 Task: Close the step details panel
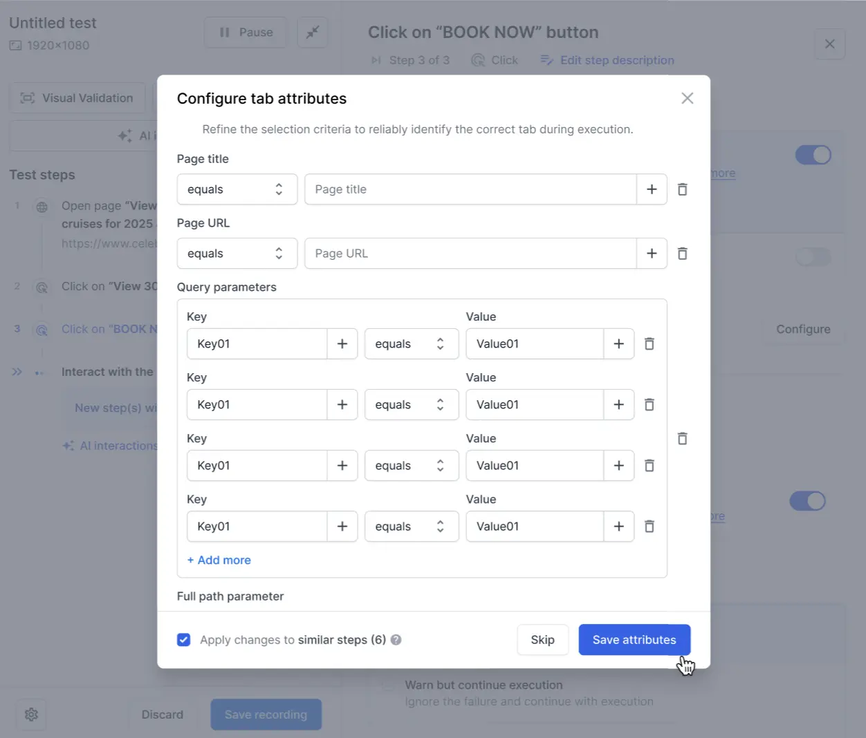coord(830,44)
